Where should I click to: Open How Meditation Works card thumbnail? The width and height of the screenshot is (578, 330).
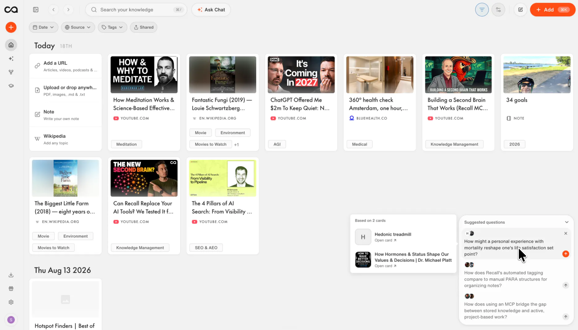tap(144, 74)
